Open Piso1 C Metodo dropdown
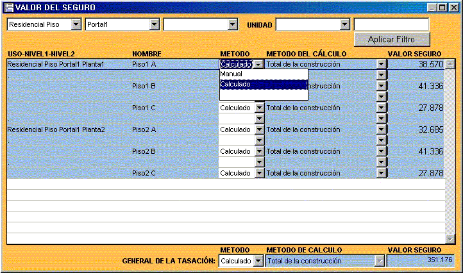The image size is (463, 273). (x=259, y=108)
